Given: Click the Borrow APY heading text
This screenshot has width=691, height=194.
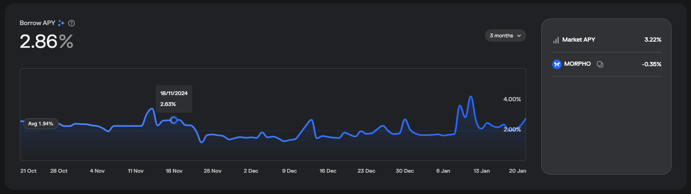Looking at the screenshot, I should [37, 23].
